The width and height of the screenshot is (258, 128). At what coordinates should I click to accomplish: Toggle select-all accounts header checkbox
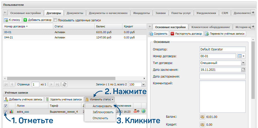[6, 106]
